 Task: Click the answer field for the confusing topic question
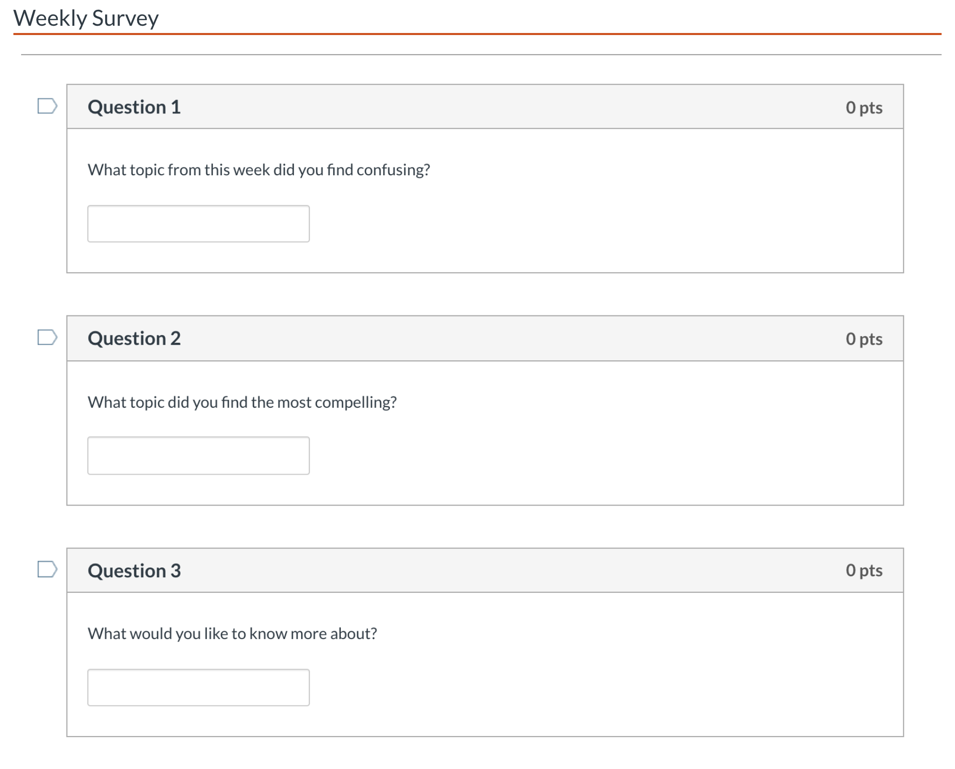point(199,224)
